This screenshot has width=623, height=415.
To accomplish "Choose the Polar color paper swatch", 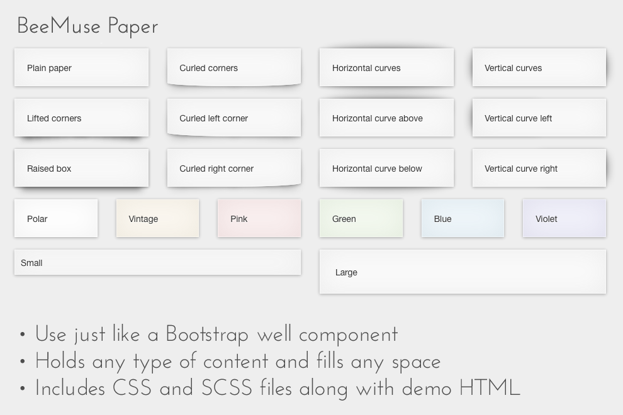I will [56, 219].
